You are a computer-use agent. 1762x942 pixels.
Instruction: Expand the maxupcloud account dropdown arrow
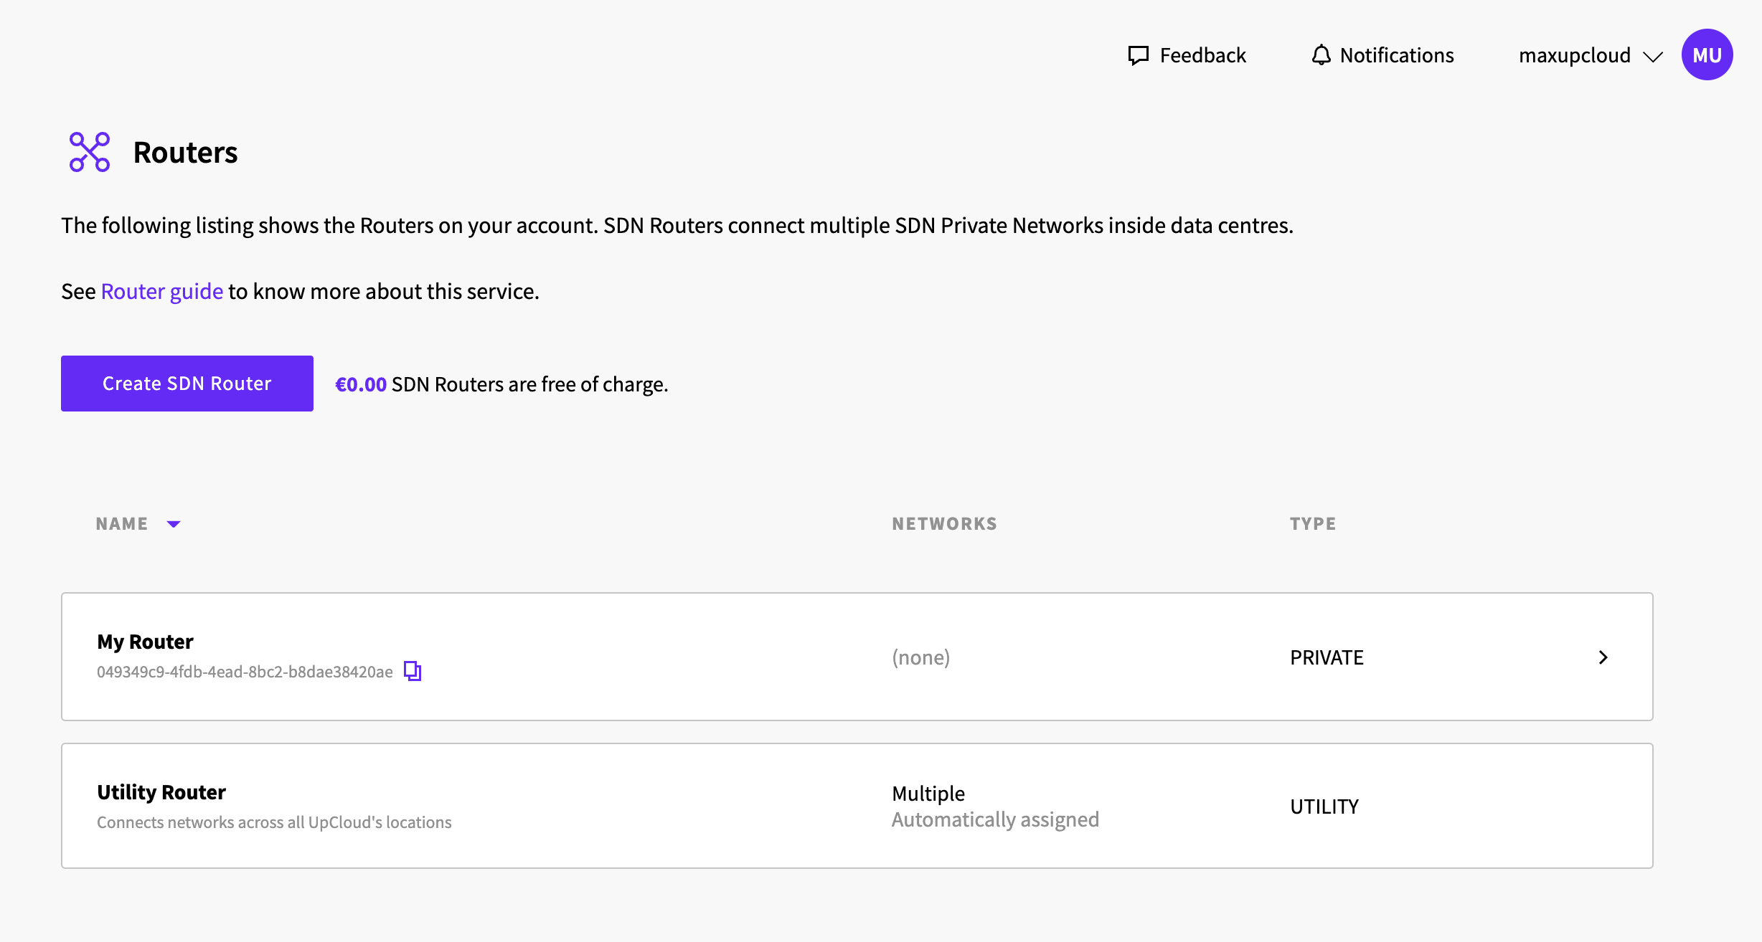tap(1652, 57)
